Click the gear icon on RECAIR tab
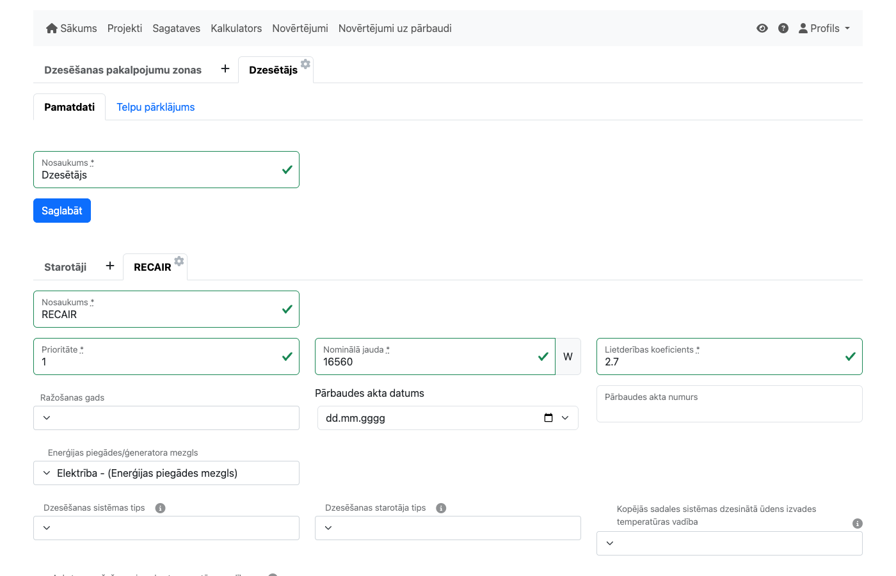 pos(179,261)
